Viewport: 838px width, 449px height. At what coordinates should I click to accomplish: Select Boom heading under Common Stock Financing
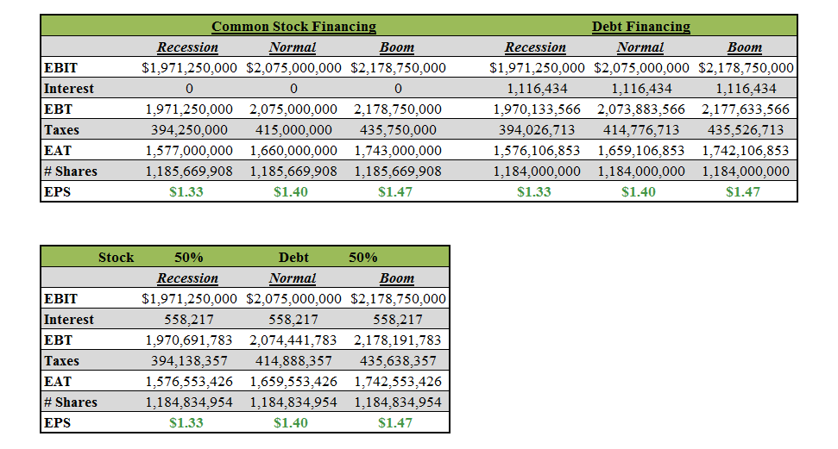point(397,47)
